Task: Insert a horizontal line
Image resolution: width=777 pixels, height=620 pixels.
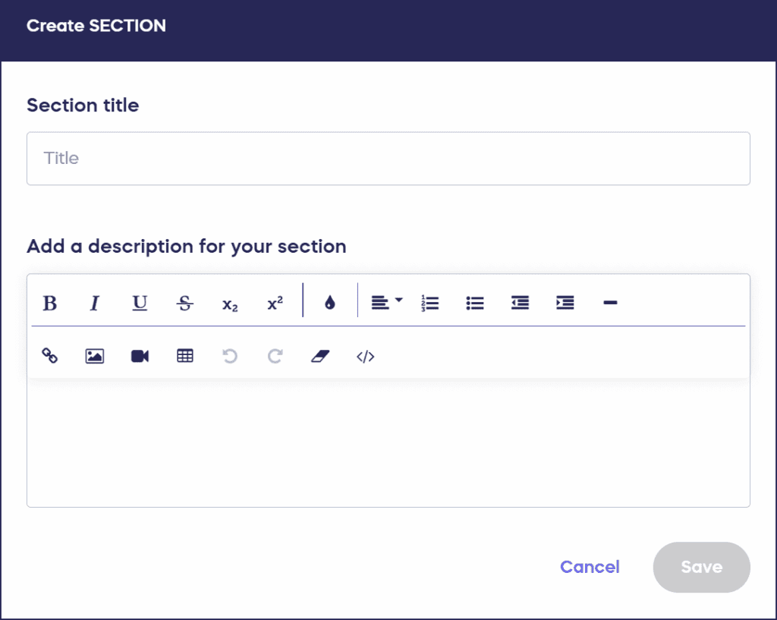Action: tap(610, 303)
